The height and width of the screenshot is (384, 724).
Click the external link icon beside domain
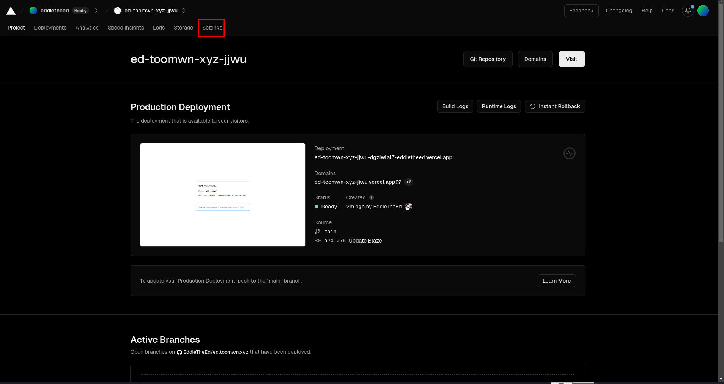pyautogui.click(x=398, y=182)
